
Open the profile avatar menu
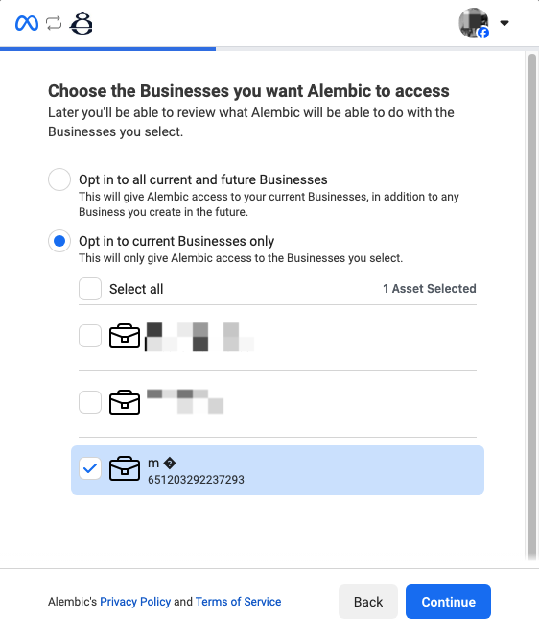[474, 23]
